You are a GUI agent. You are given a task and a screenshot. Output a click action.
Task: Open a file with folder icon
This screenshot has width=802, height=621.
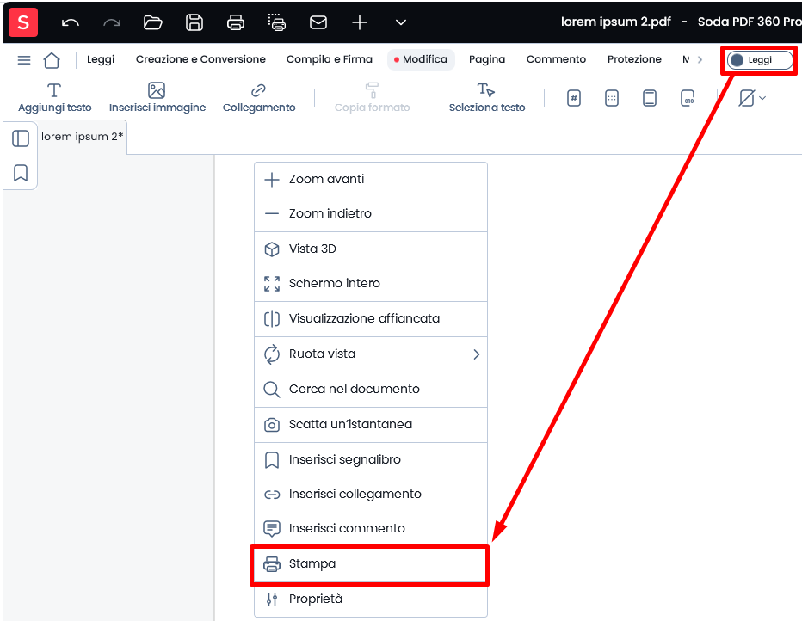pyautogui.click(x=153, y=22)
